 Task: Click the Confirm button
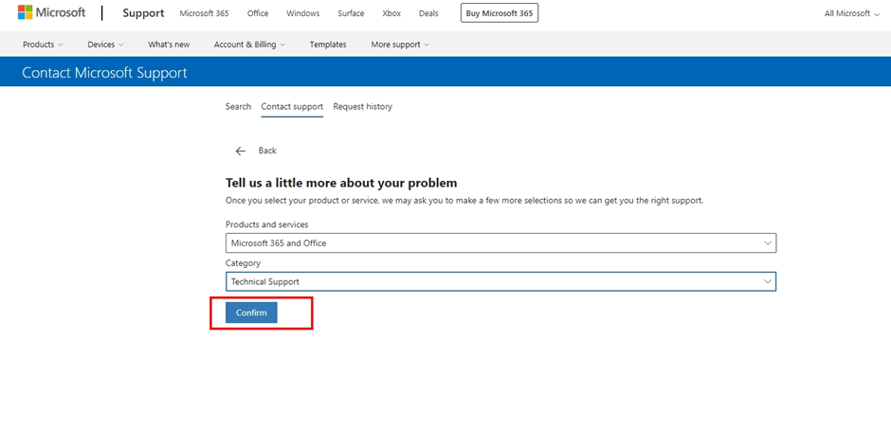pyautogui.click(x=251, y=313)
